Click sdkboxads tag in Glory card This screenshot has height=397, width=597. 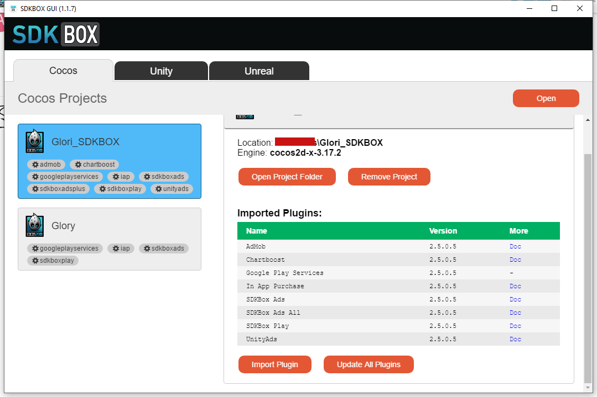coord(164,248)
